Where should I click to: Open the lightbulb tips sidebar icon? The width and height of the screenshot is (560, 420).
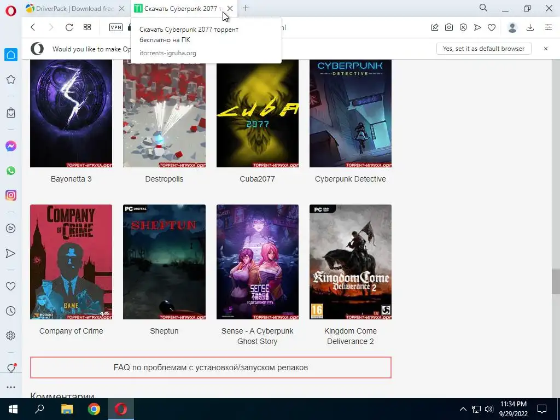point(11,368)
